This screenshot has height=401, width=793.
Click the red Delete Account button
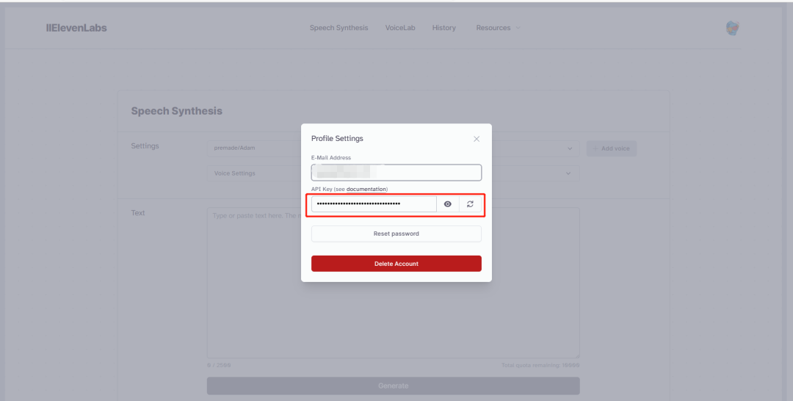[396, 264]
